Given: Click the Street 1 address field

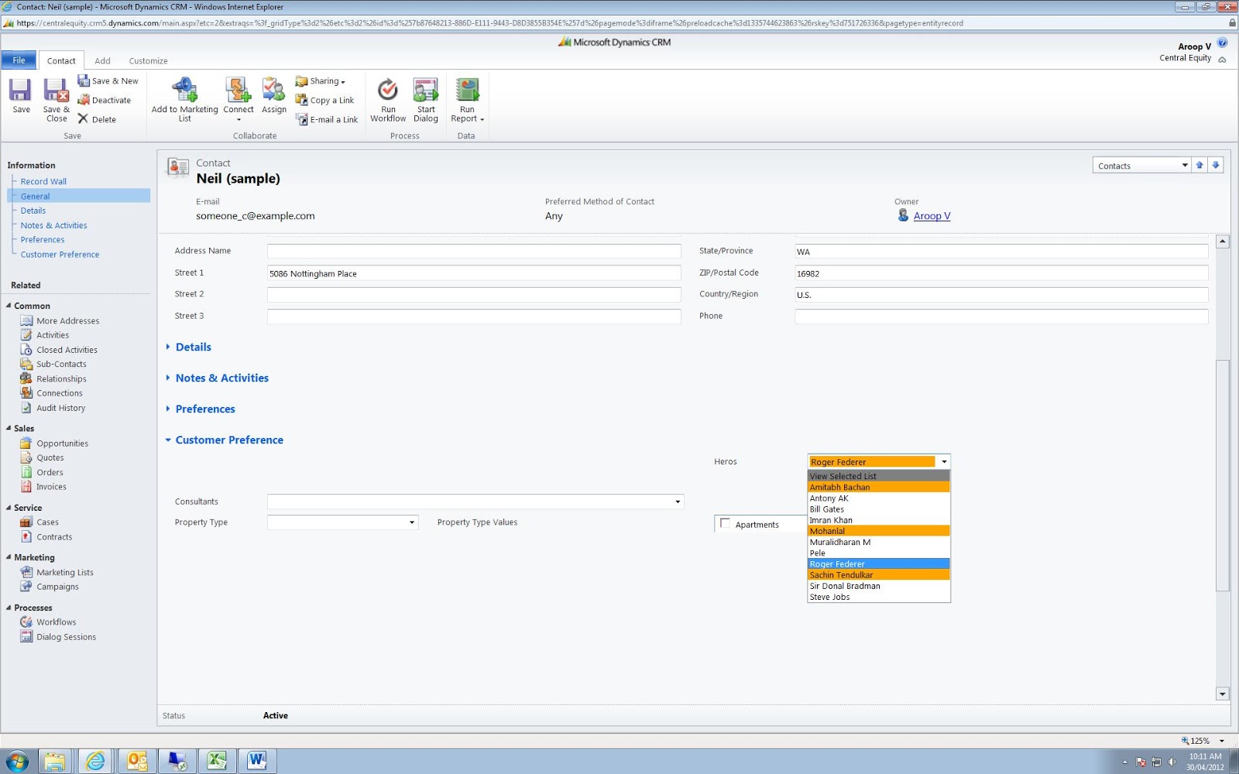Looking at the screenshot, I should click(474, 273).
